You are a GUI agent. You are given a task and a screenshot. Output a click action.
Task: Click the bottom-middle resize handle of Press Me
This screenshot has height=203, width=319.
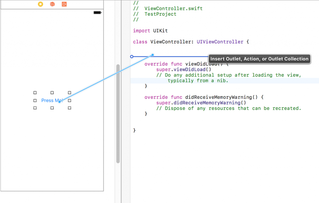click(52, 108)
